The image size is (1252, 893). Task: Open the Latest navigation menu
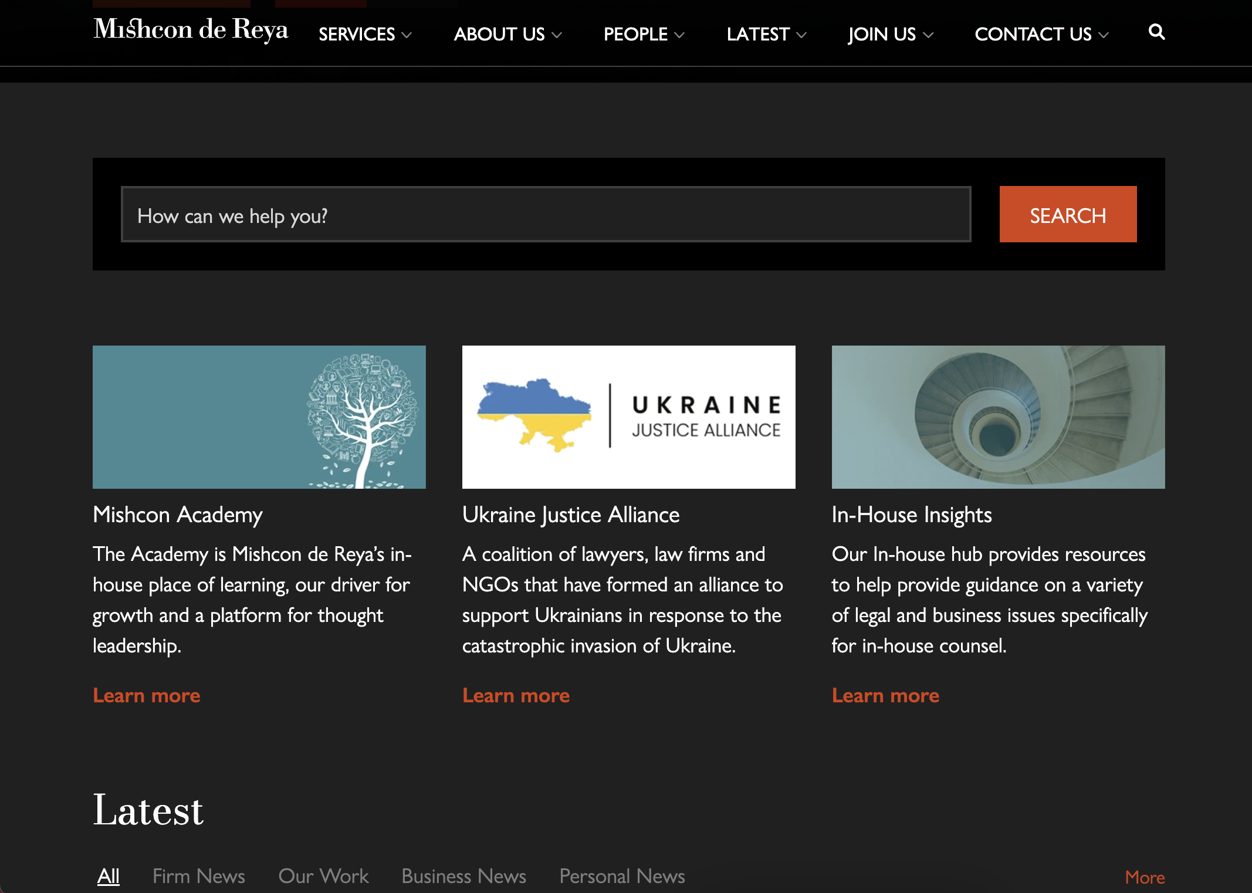point(766,35)
